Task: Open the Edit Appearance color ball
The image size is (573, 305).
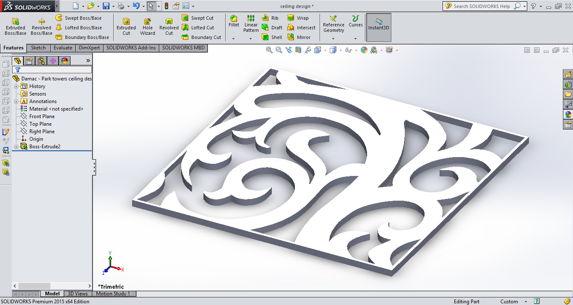Action: point(364,50)
